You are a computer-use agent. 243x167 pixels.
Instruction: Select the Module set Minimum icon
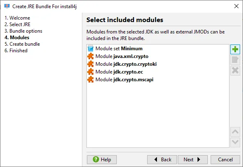(x=91, y=49)
